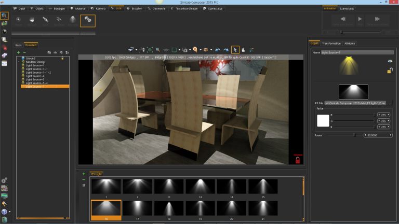Switch to the Szenestatus panel tab

click(347, 9)
